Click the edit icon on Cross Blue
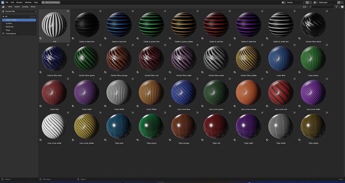 [294, 45]
